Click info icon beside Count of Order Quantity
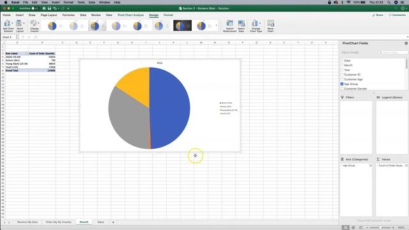 406,165
